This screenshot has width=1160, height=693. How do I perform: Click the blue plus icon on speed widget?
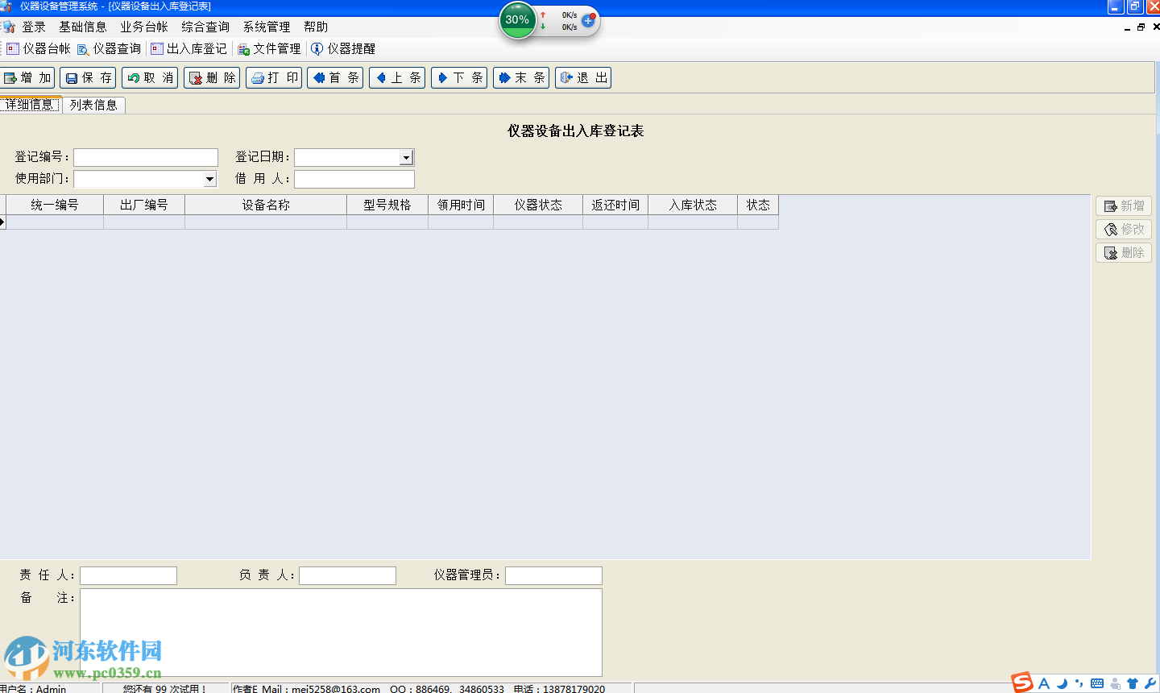coord(588,20)
